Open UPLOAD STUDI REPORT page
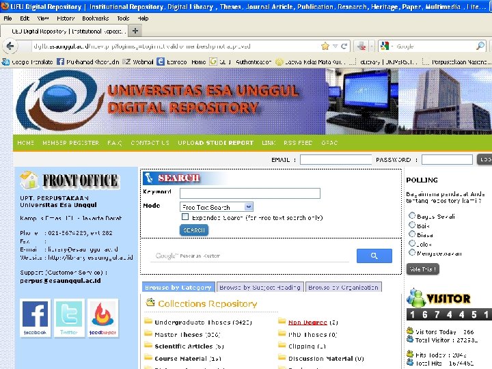Image resolution: width=492 pixels, height=369 pixels. (215, 143)
